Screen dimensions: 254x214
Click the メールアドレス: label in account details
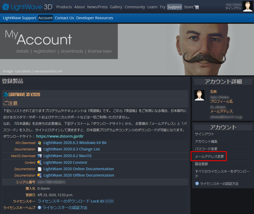tap(222, 111)
